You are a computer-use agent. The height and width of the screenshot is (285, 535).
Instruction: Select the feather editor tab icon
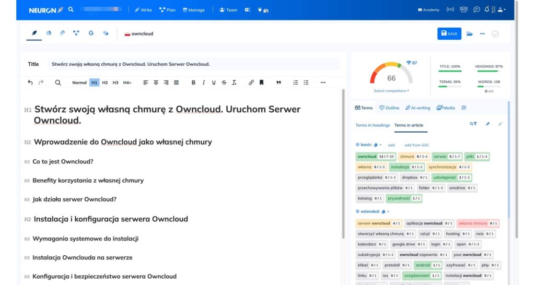[34, 33]
